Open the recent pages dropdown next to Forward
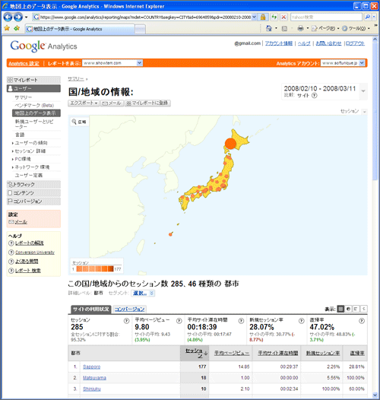This screenshot has width=380, height=400. click(x=26, y=17)
